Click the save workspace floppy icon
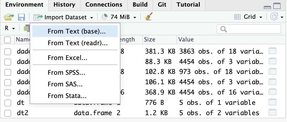 pyautogui.click(x=21, y=17)
